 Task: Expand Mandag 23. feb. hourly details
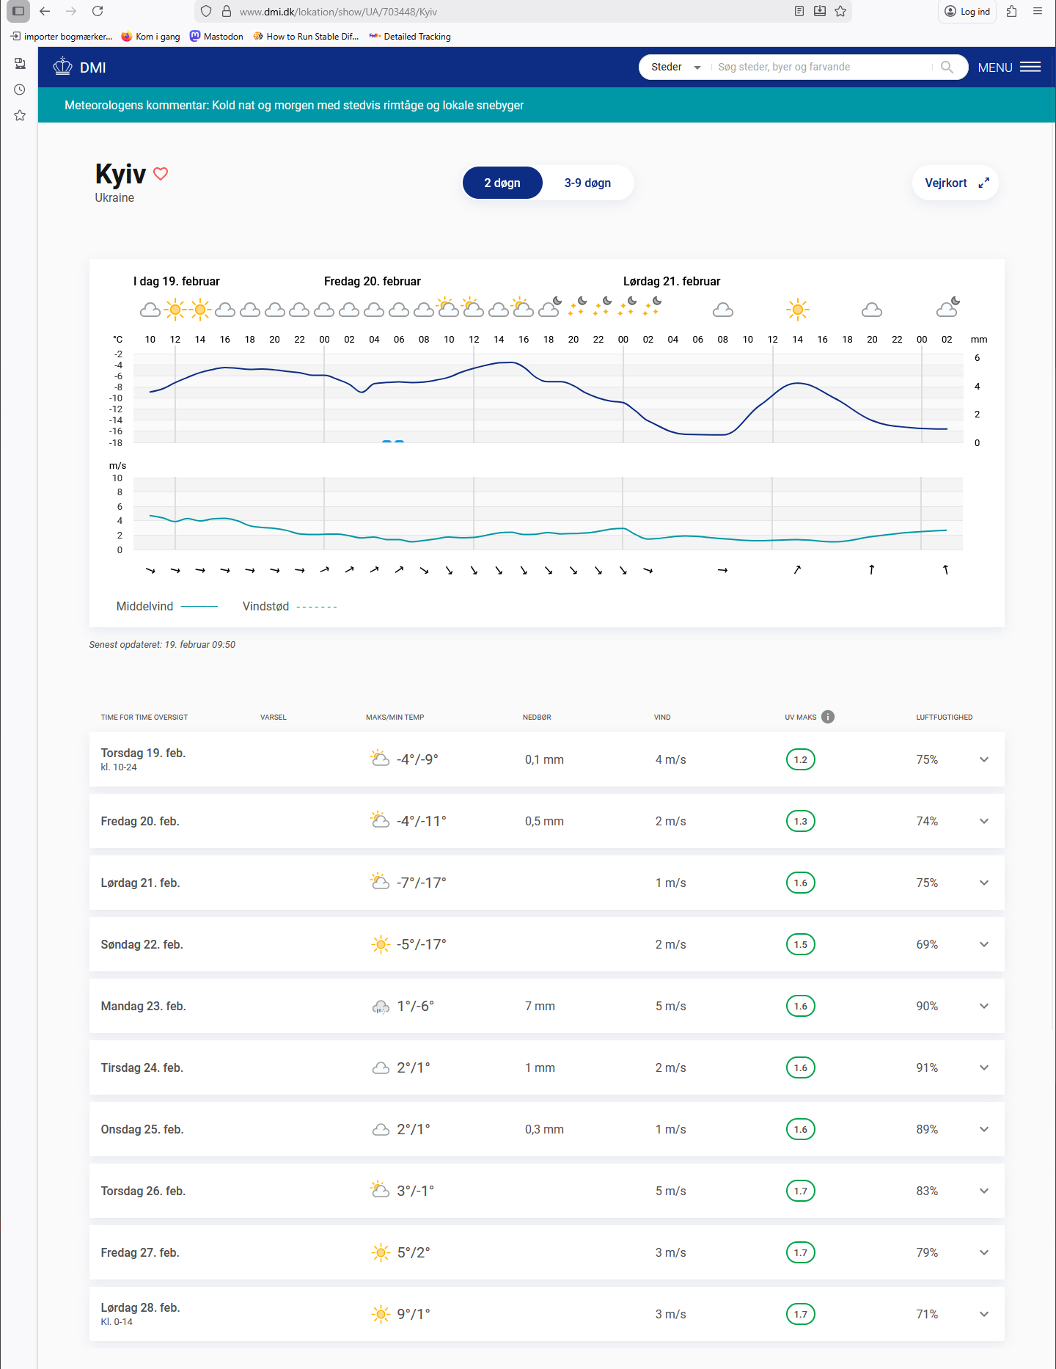[984, 1006]
